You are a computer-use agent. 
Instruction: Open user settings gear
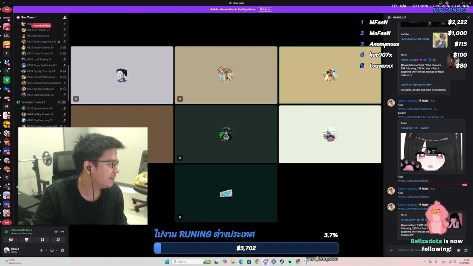(62, 250)
